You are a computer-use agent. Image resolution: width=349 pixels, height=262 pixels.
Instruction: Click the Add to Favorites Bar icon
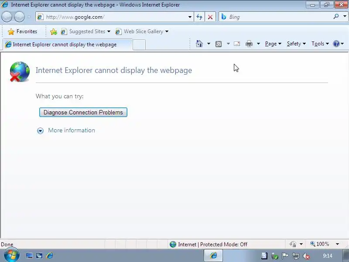(53, 31)
